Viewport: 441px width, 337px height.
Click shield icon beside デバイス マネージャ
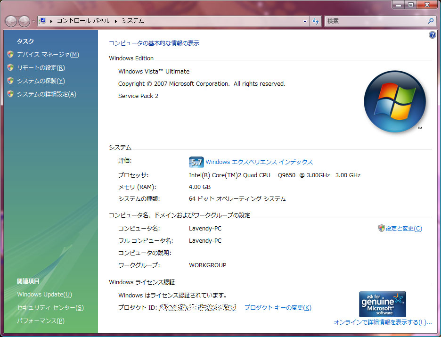pos(10,54)
